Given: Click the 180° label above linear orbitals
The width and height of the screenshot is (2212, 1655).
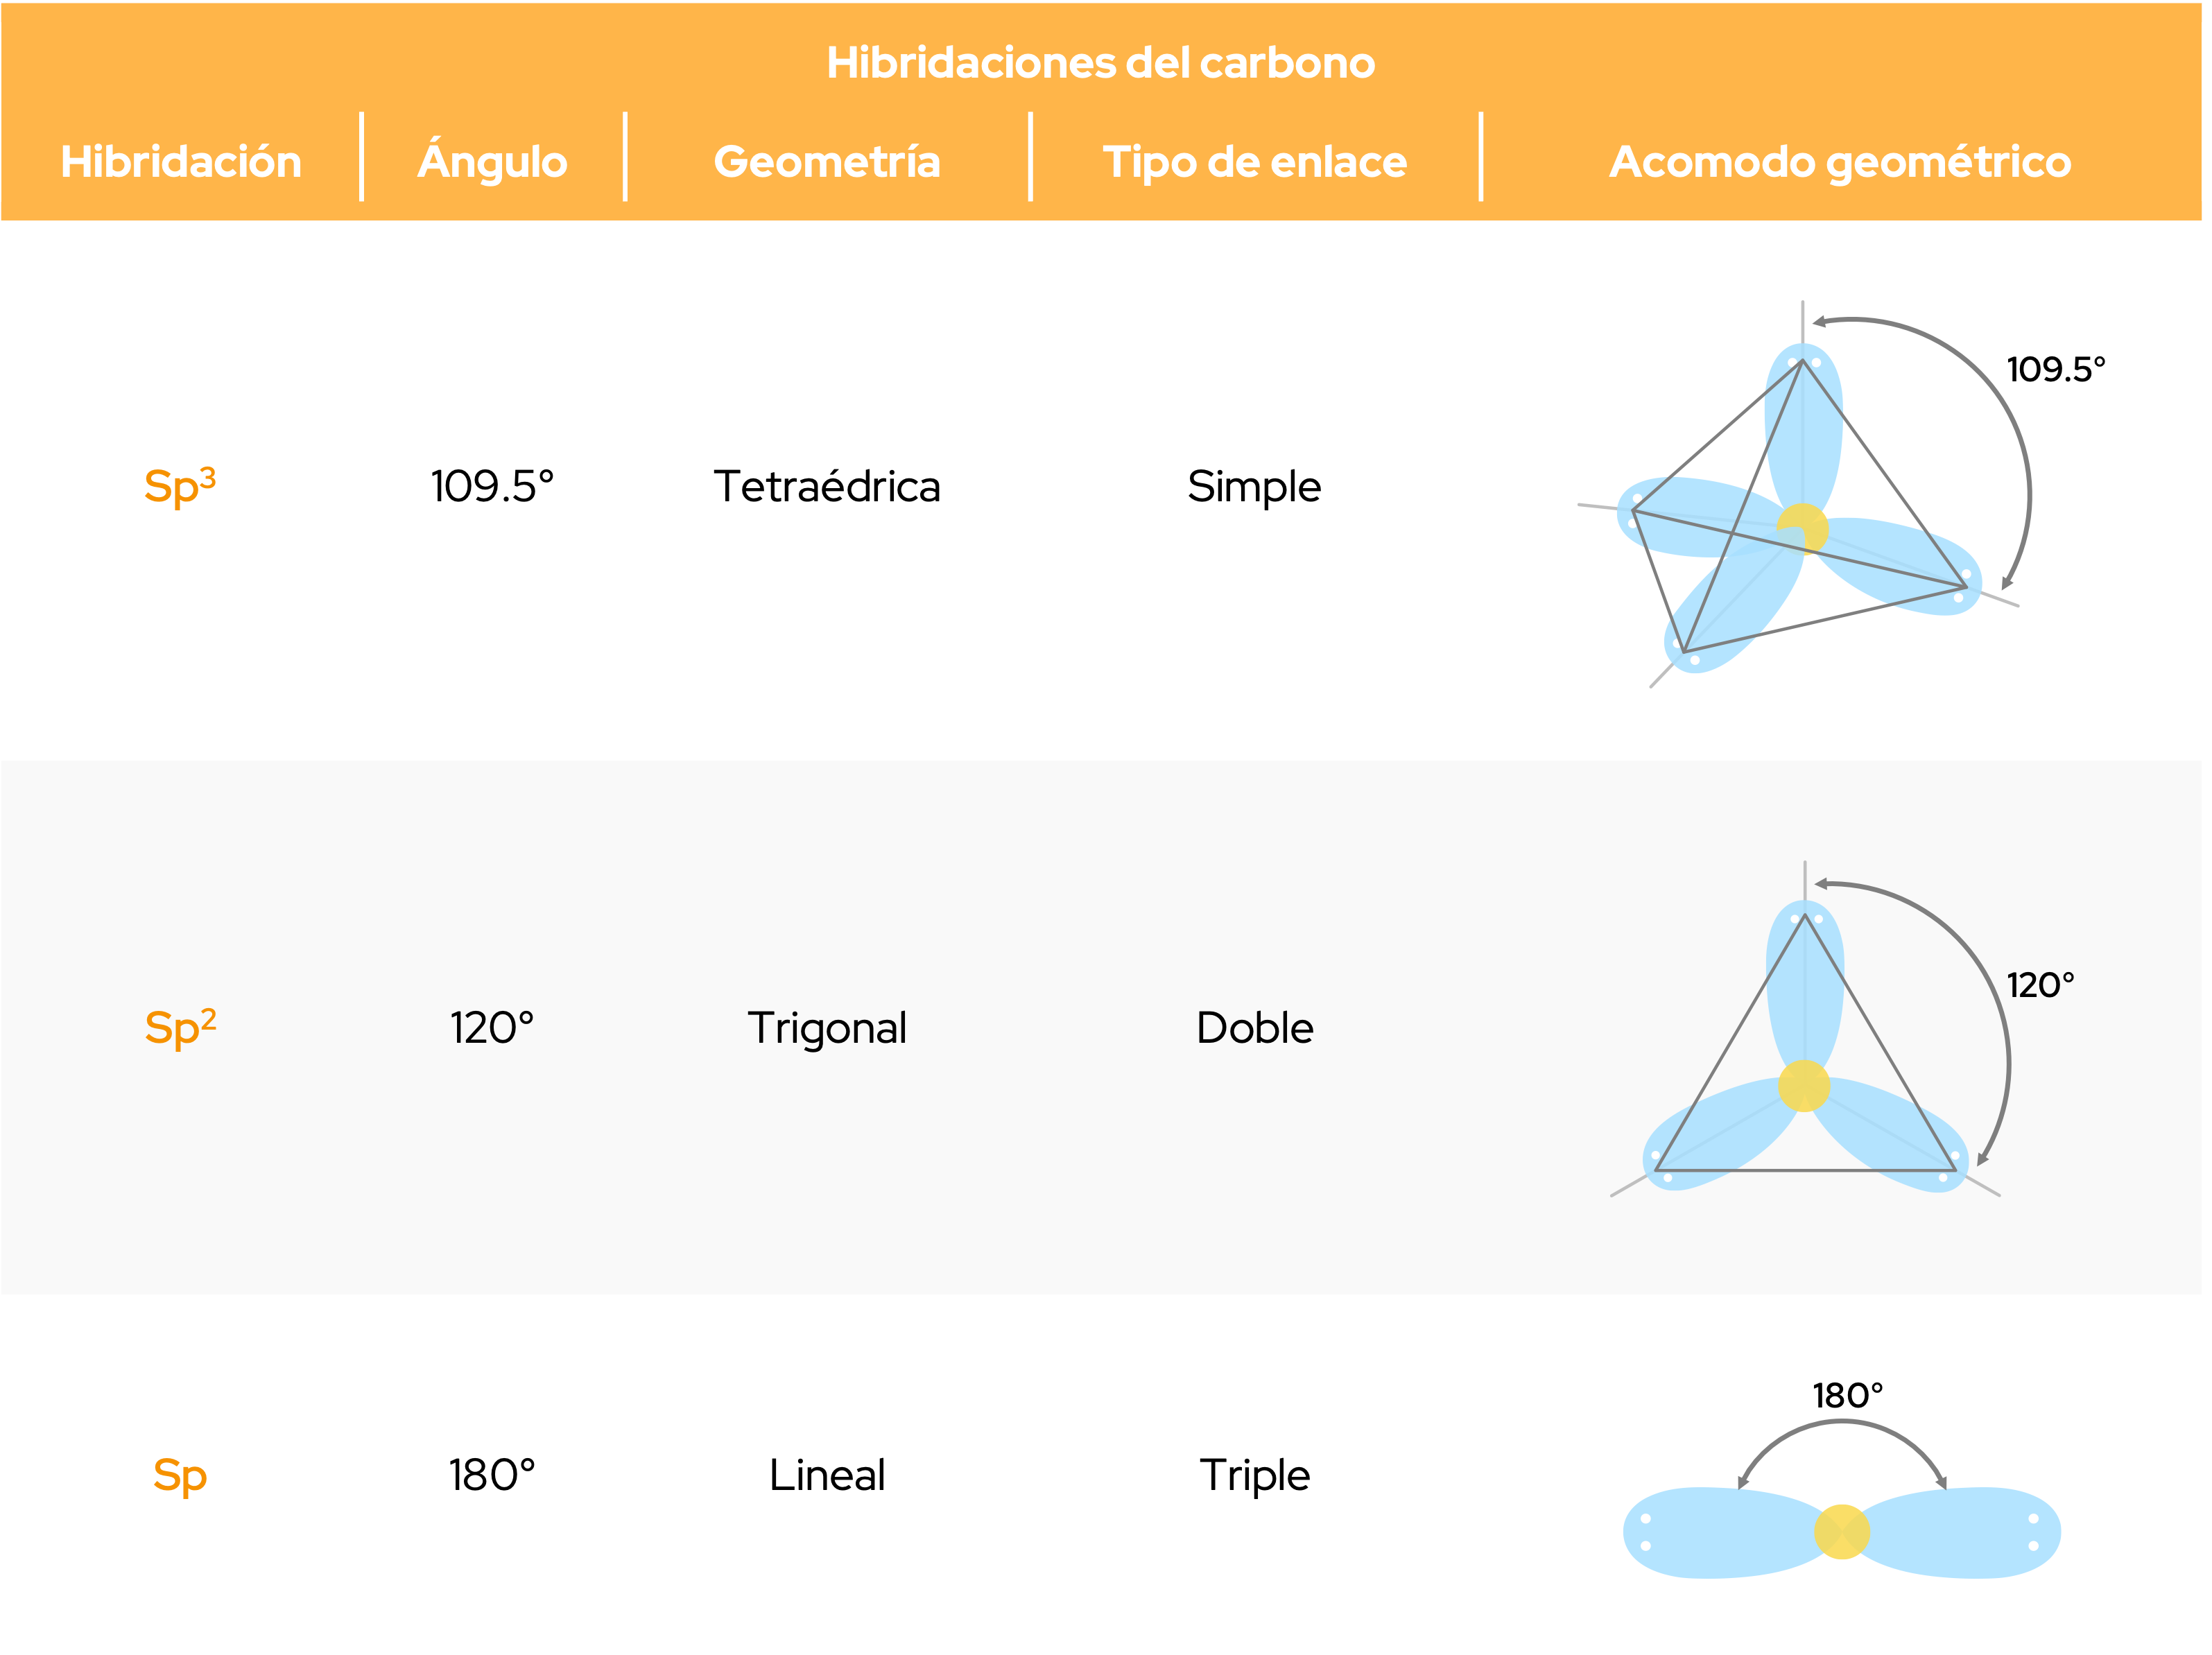Looking at the screenshot, I should (x=1848, y=1396).
